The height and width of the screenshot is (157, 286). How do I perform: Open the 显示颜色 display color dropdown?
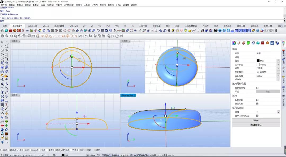tap(278, 64)
